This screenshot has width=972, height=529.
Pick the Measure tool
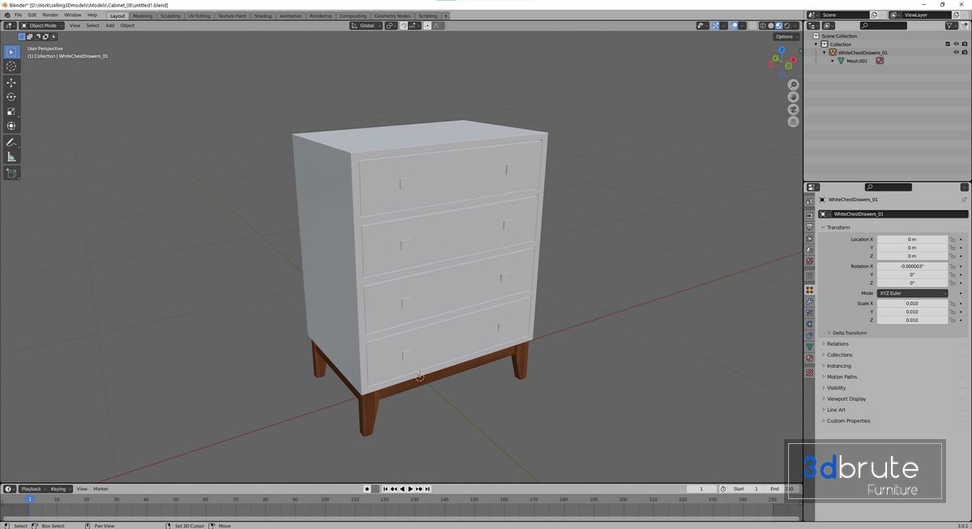11,156
